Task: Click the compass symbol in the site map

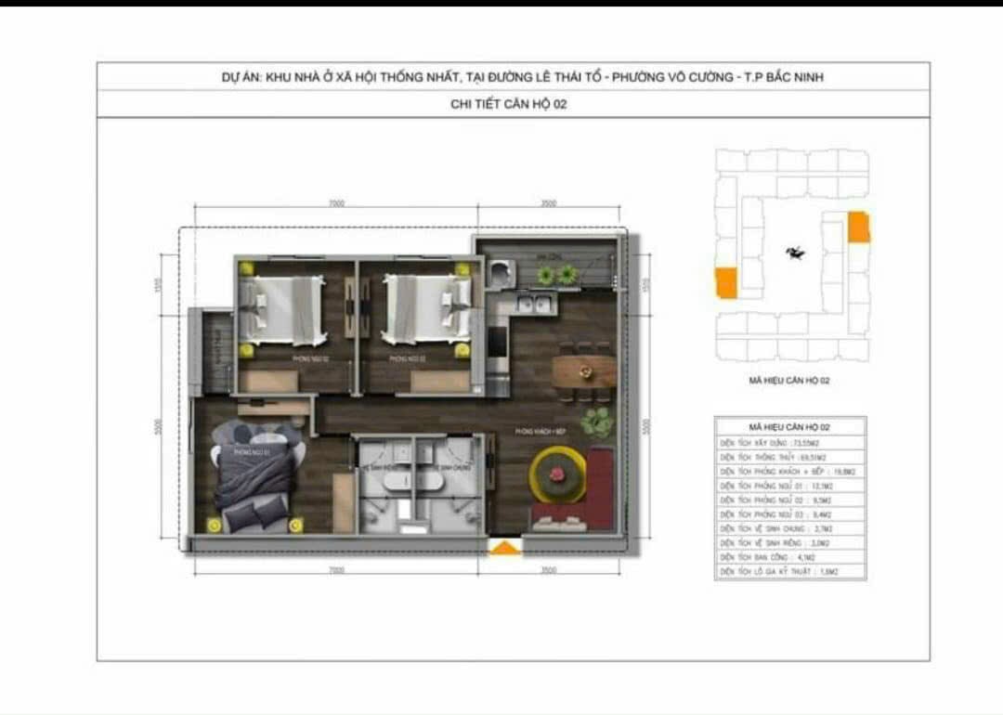Action: click(x=794, y=252)
